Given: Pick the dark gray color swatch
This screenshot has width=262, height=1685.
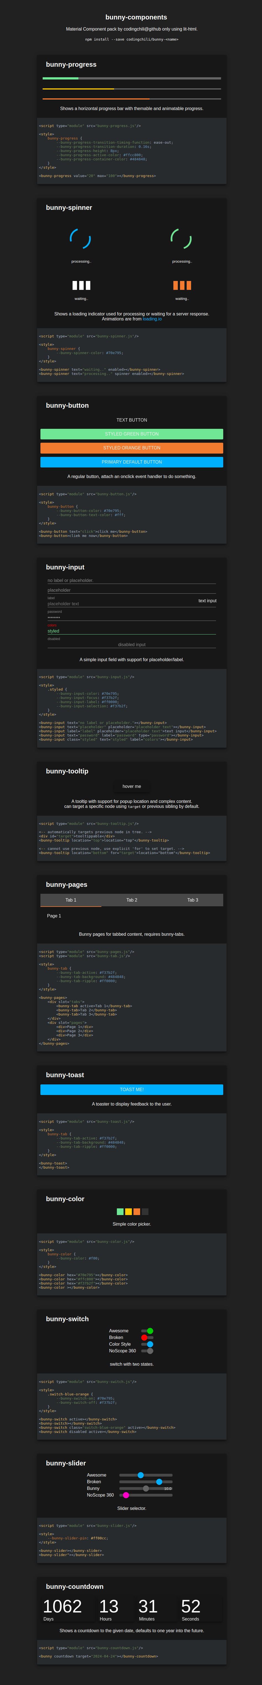Looking at the screenshot, I should (145, 1211).
